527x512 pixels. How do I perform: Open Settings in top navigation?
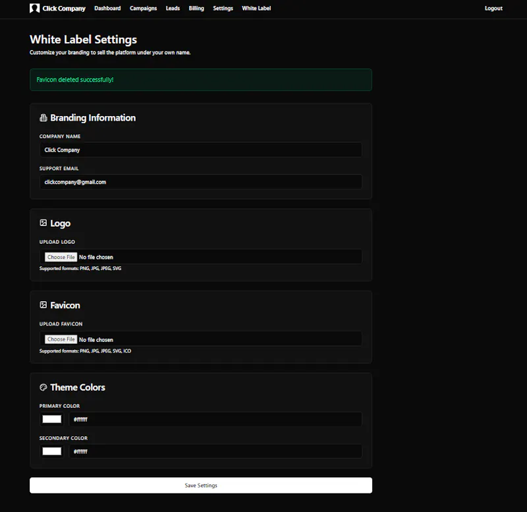tap(223, 9)
